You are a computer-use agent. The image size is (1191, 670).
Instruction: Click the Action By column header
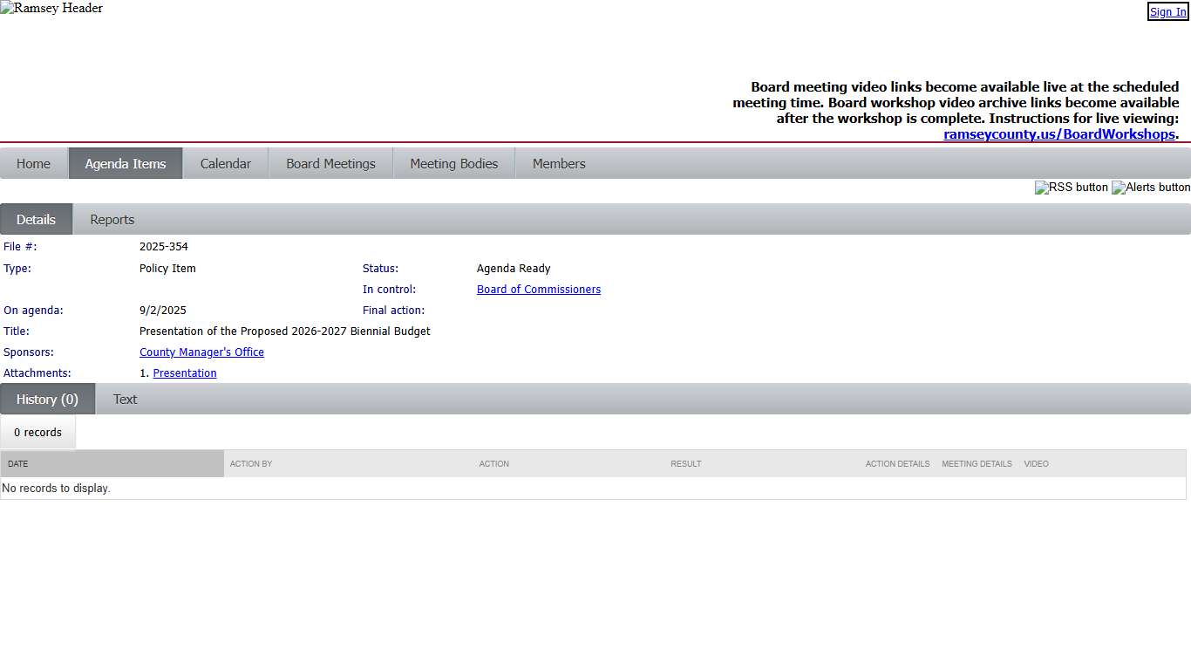(x=251, y=464)
